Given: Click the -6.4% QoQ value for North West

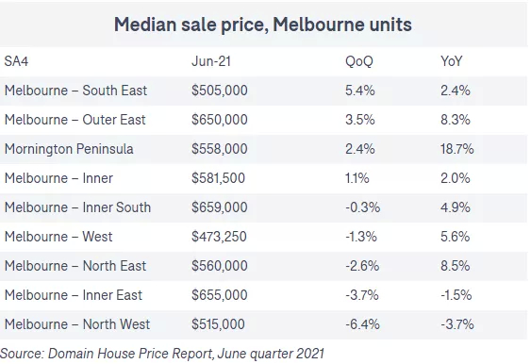Looking at the screenshot, I should click(362, 324).
